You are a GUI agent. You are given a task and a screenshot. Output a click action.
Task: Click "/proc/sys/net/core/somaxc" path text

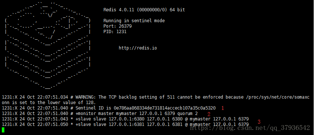pyautogui.click(x=278, y=97)
